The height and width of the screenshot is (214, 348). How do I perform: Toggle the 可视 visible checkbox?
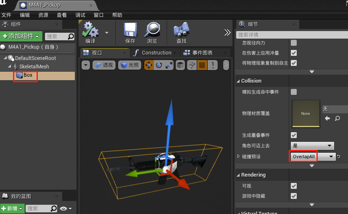coord(294,186)
